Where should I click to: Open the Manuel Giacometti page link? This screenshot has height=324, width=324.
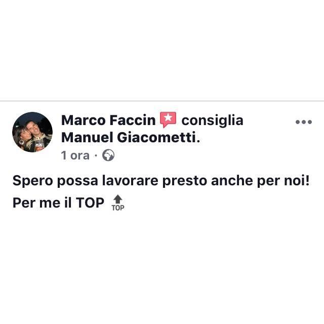129,137
